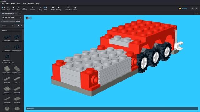Open the Instruction maker

(68, 8)
